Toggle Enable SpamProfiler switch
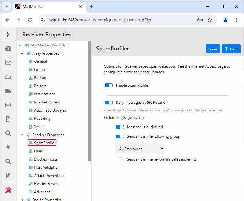Image resolution: width=244 pixels, height=201 pixels. [x=109, y=85]
